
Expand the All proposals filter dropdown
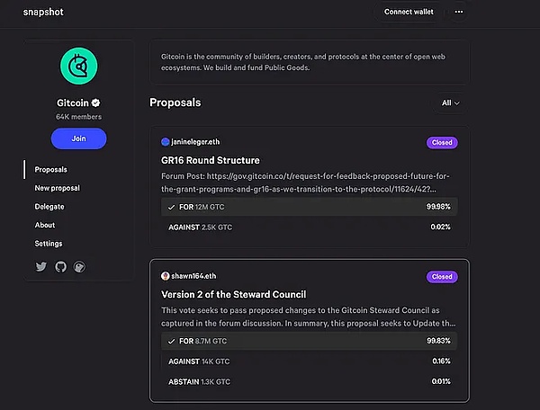[450, 103]
